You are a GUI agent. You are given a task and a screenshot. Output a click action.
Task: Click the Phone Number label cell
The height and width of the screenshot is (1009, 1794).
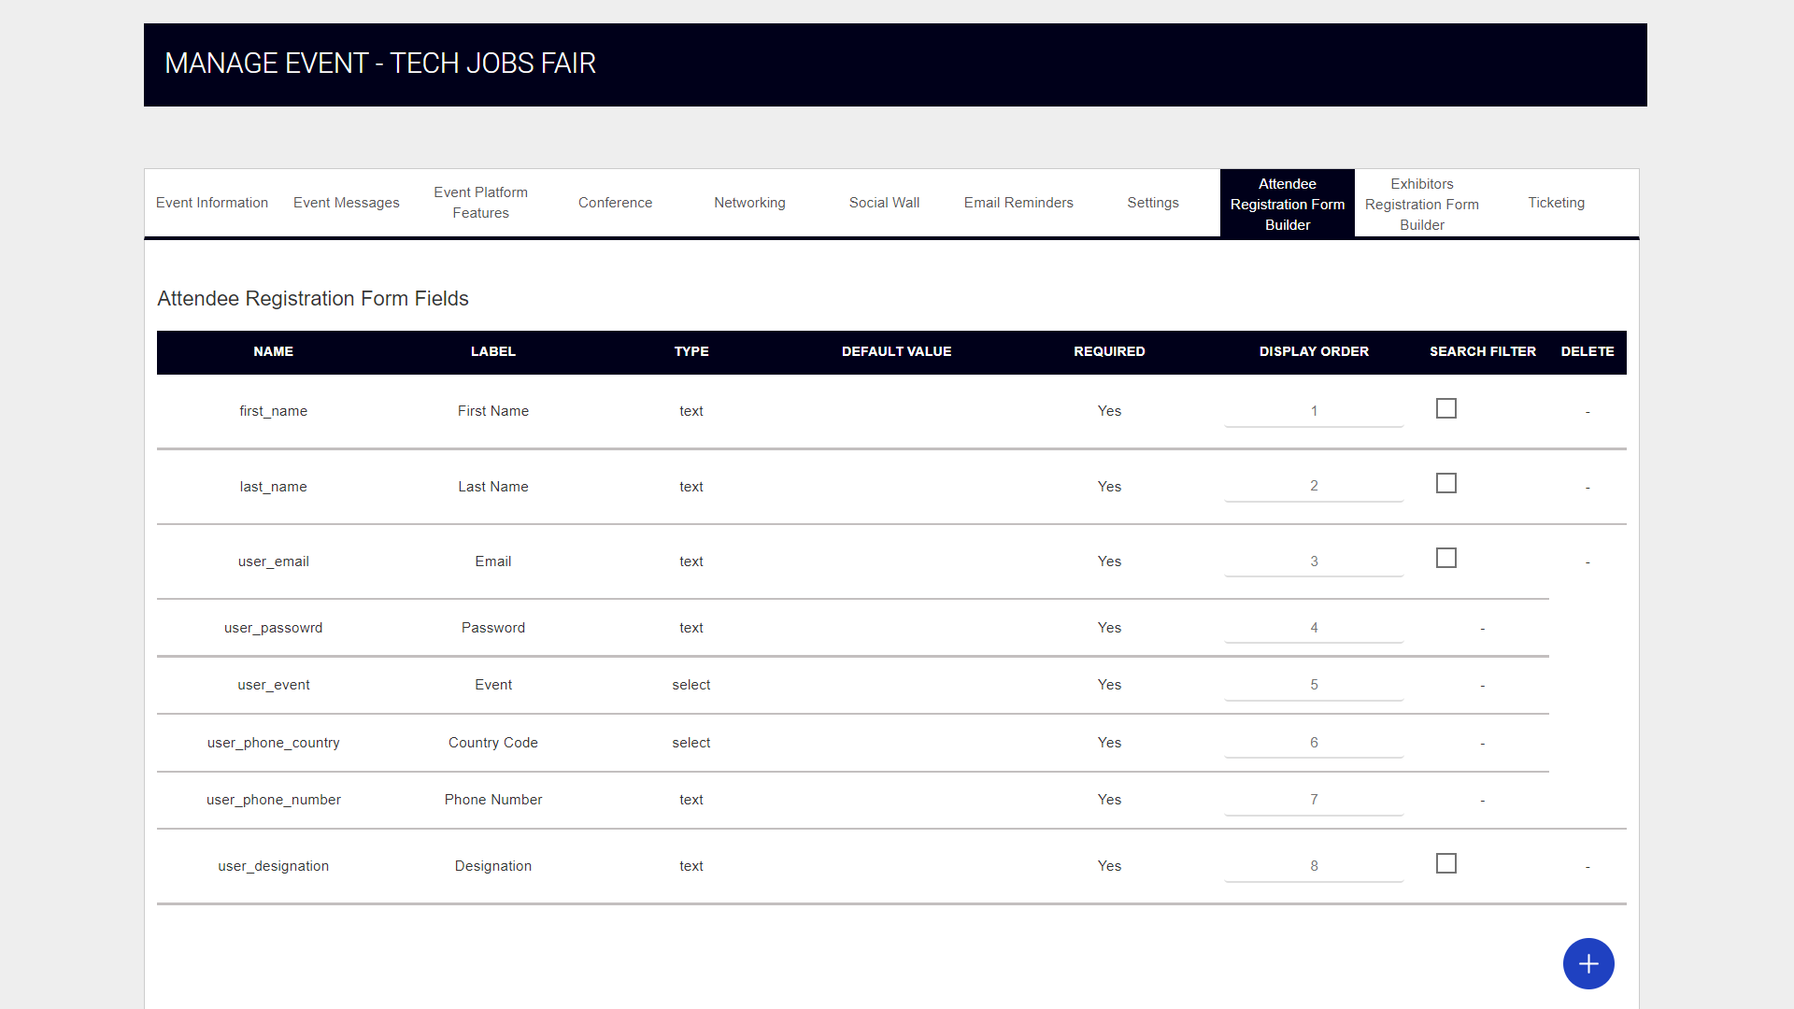[493, 800]
